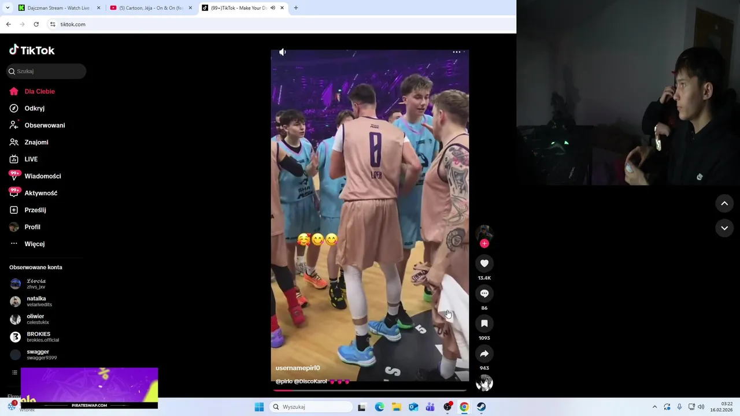Viewport: 740px width, 416px height.
Task: Share the video with arrow icon
Action: 484,354
